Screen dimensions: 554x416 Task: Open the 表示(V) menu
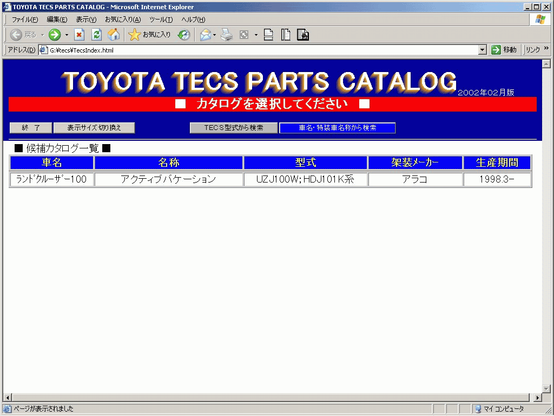point(86,19)
